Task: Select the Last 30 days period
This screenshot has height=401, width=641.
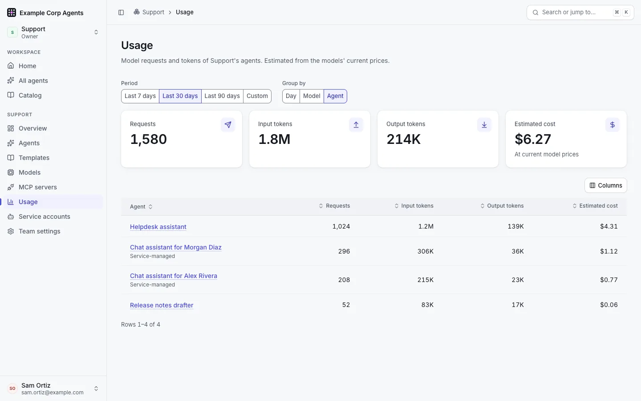Action: coord(180,96)
